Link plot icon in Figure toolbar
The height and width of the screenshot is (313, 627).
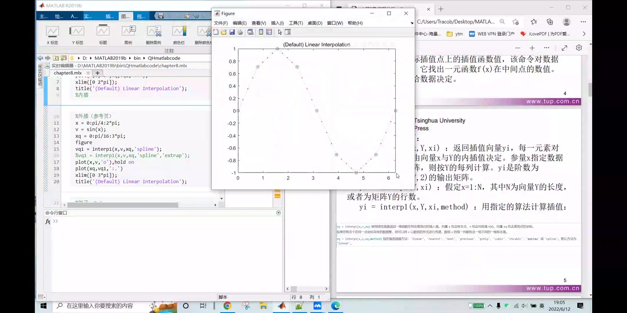tap(250, 32)
